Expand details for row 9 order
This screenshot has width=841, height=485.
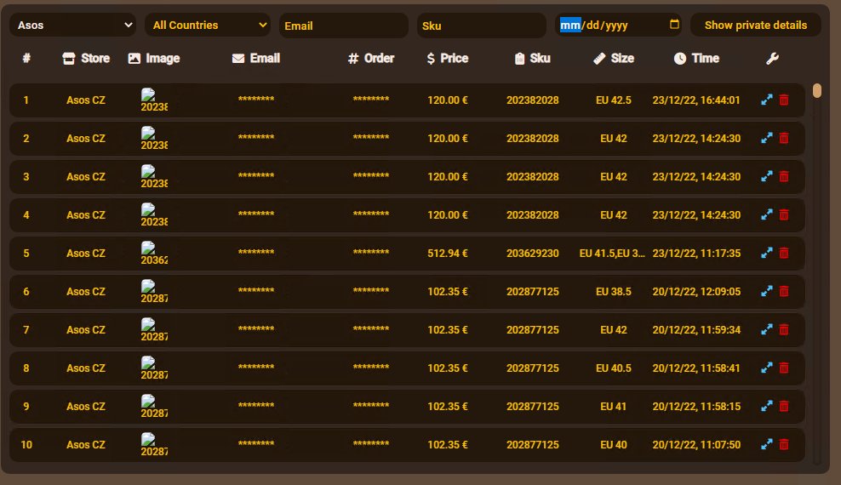click(x=766, y=406)
